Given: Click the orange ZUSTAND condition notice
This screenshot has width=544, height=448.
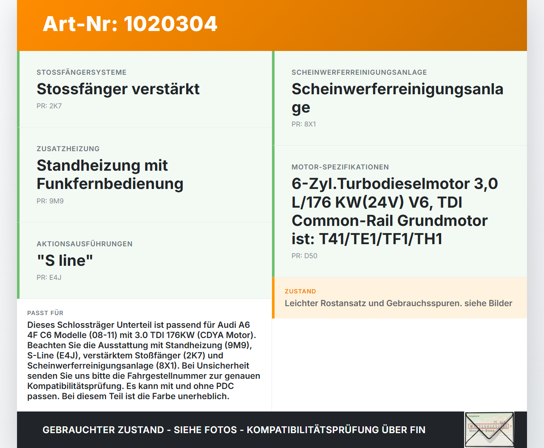Looking at the screenshot, I should [x=399, y=298].
